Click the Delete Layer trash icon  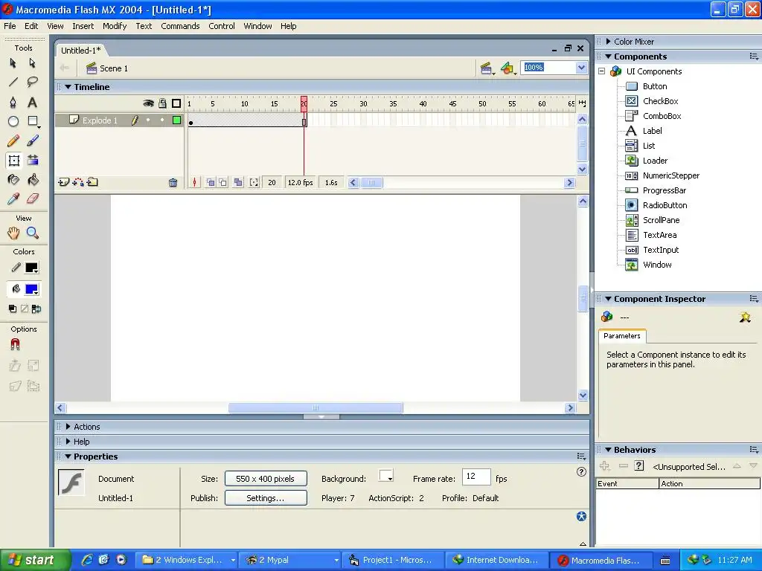click(173, 183)
